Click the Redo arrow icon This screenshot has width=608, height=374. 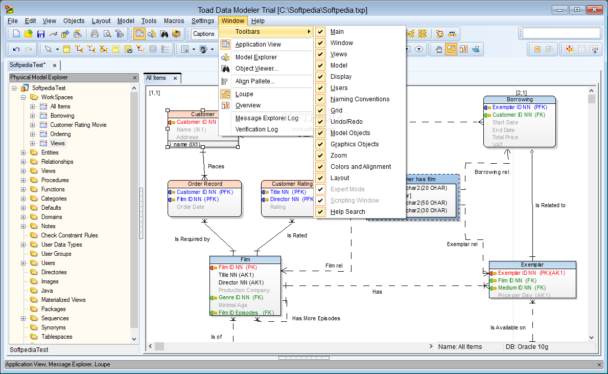coord(29,49)
